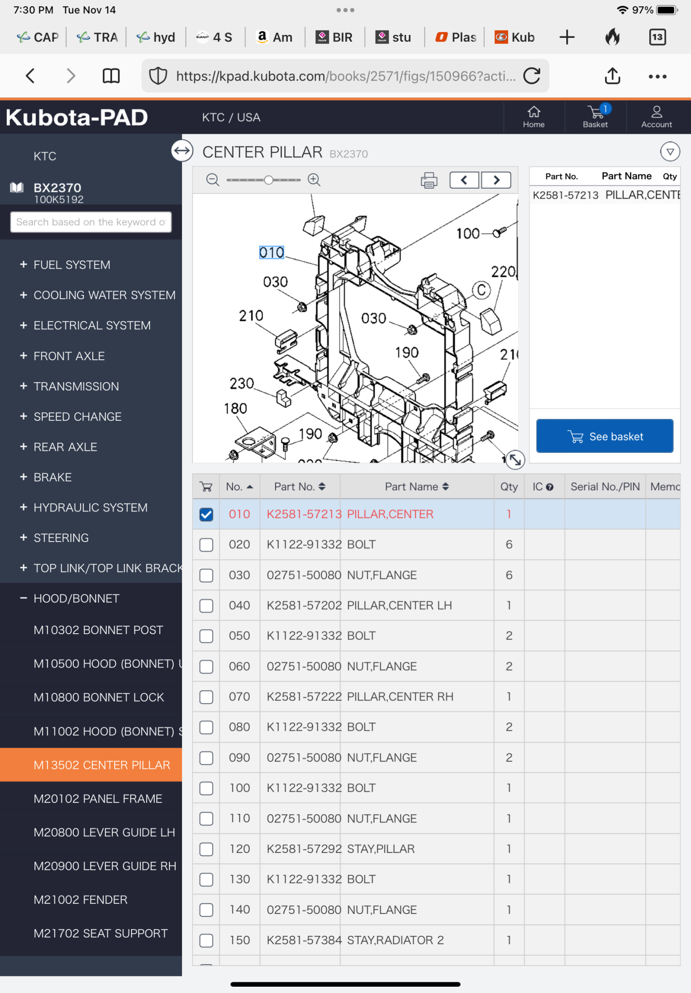This screenshot has height=993, width=691.
Task: Tick the row 100 BOLT checkbox
Action: point(206,788)
